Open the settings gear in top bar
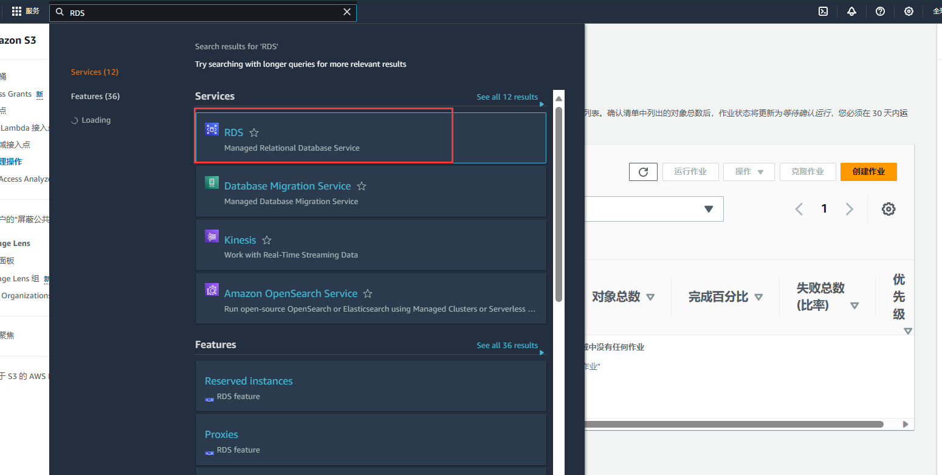 point(909,11)
